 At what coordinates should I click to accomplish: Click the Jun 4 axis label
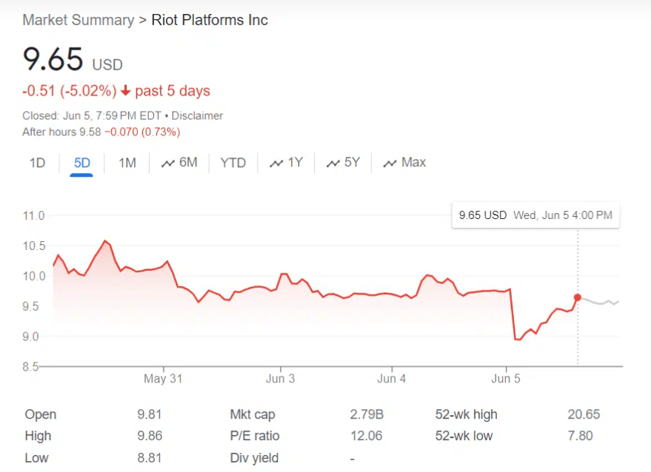coord(392,379)
